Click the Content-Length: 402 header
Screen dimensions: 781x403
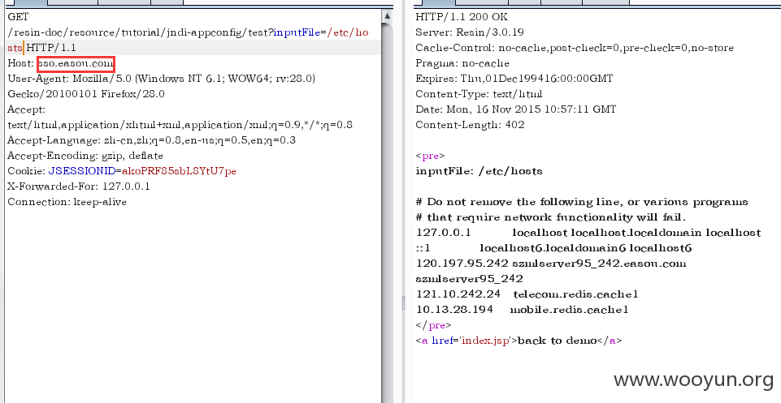pos(471,125)
